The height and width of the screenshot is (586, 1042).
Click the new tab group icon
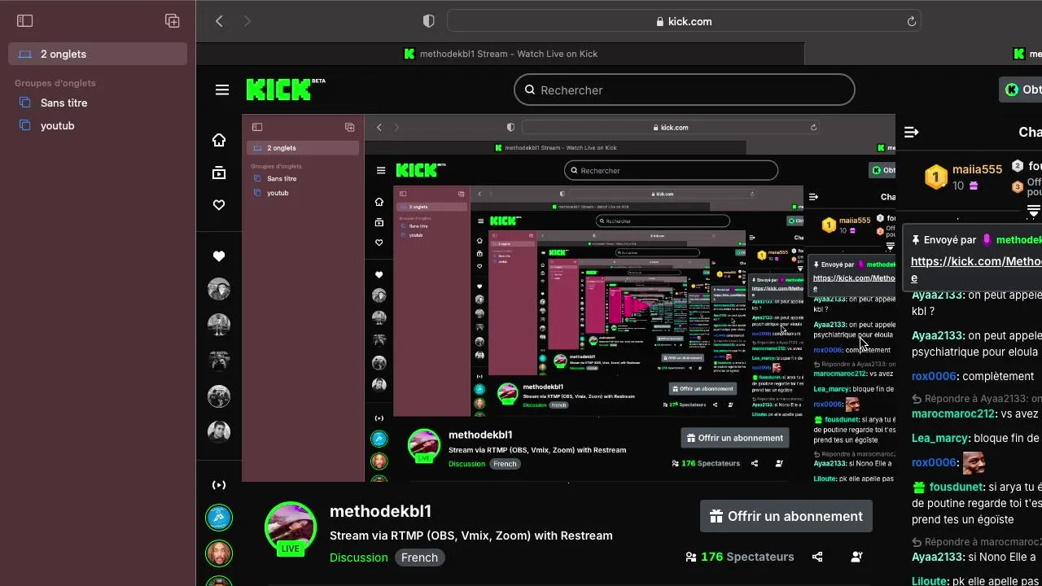172,21
